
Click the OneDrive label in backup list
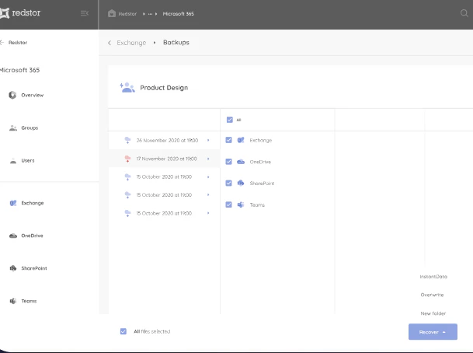[x=260, y=163]
